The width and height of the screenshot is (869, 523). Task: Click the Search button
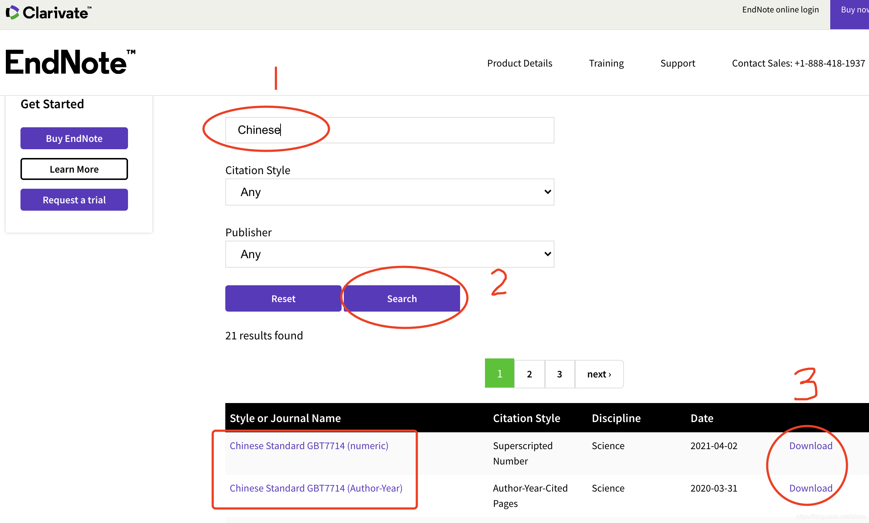402,298
